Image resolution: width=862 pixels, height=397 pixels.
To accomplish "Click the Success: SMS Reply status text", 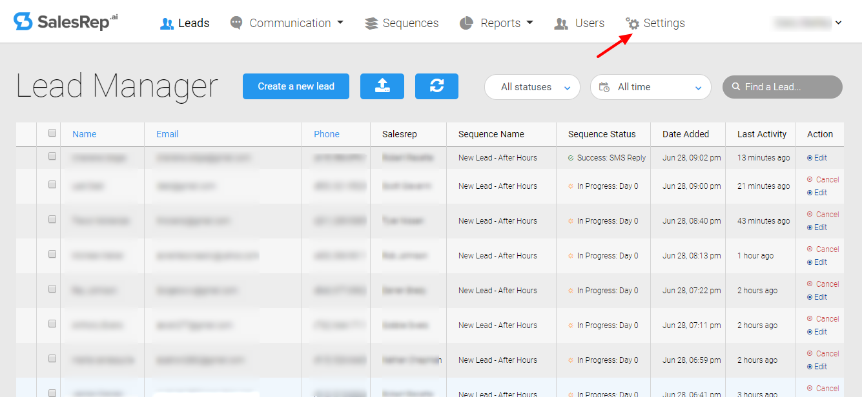I will (611, 158).
